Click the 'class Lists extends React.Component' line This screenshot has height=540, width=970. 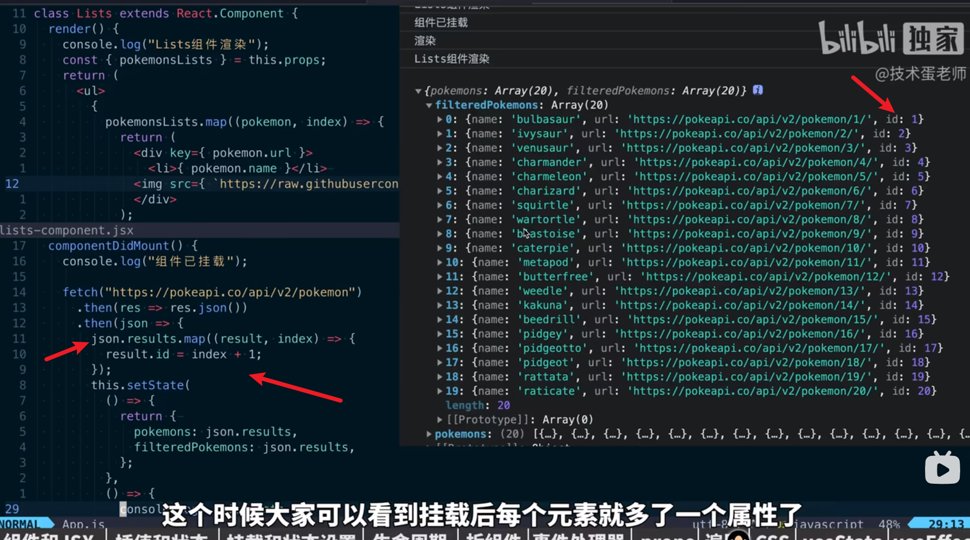pos(165,13)
